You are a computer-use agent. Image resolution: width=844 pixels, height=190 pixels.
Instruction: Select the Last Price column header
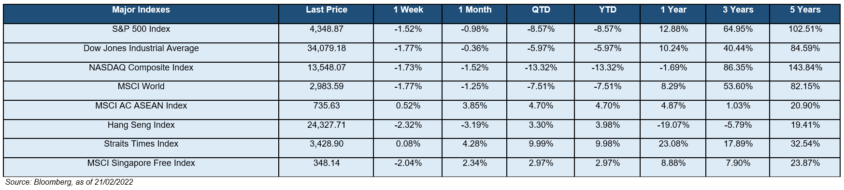(327, 10)
